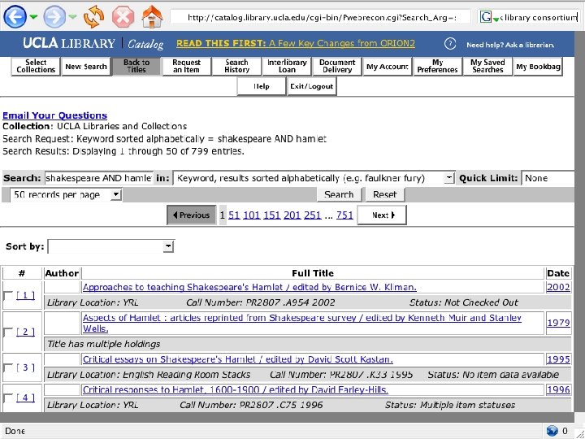The image size is (585, 439).
Task: Open My Preferences
Action: pos(438,67)
